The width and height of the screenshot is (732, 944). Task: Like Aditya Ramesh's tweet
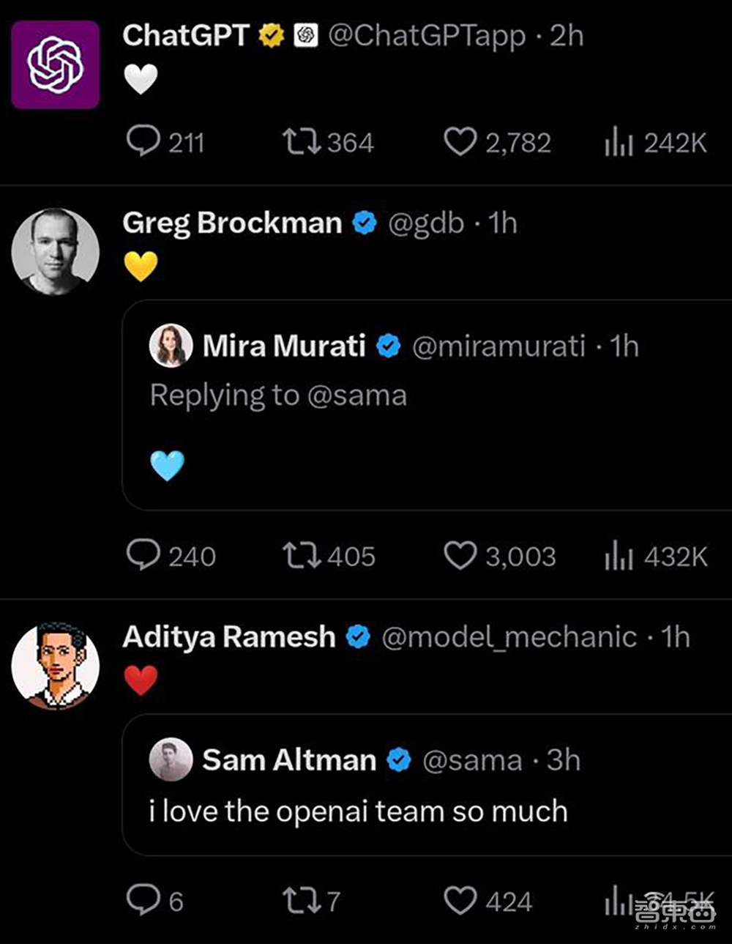(x=460, y=900)
